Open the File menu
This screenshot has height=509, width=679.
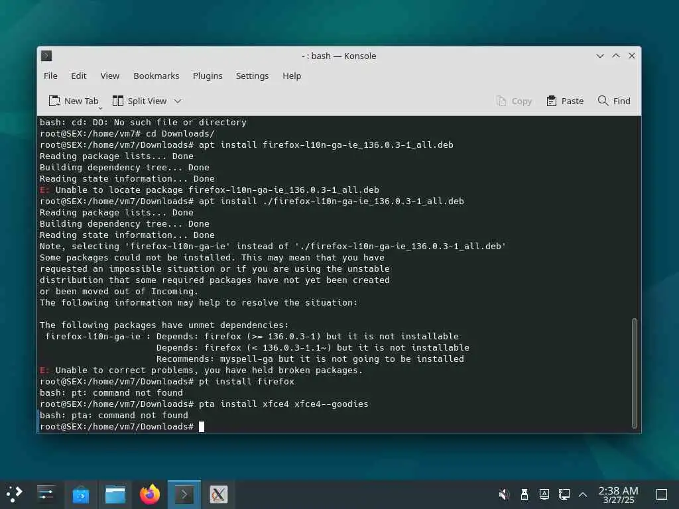(x=50, y=76)
